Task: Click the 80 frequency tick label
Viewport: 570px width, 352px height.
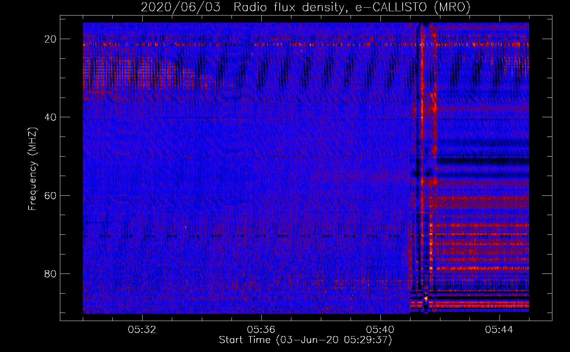Action: tap(51, 274)
